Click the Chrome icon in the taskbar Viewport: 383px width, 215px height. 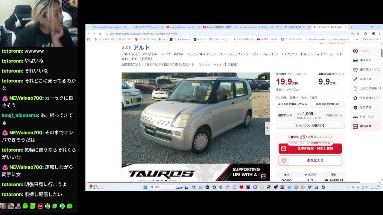221,187
